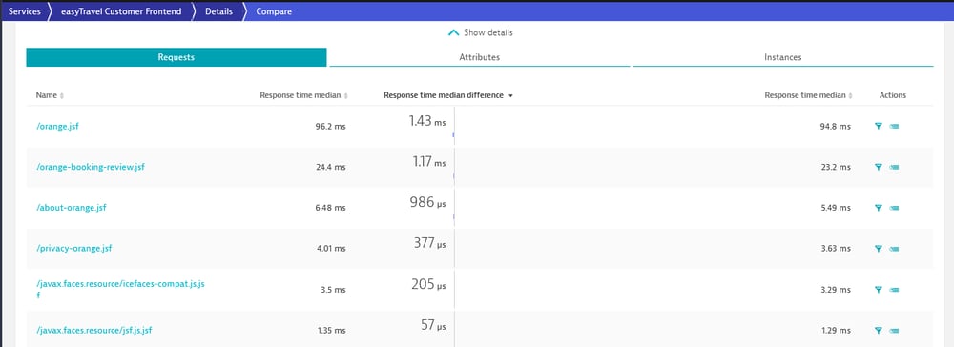Switch to the Attributes tab

tap(480, 57)
